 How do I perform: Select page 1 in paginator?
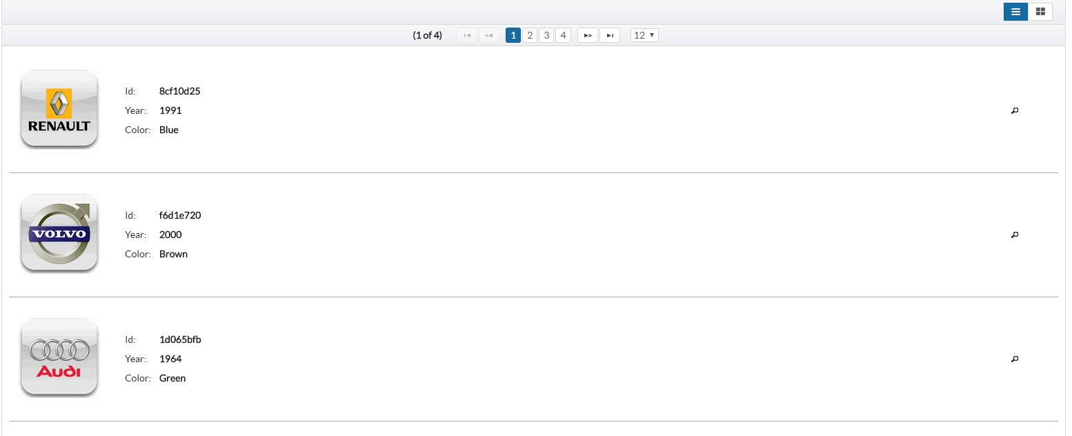pyautogui.click(x=513, y=35)
